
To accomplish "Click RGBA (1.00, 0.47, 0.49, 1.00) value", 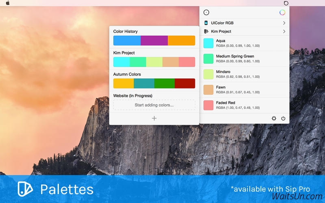I will (238, 108).
